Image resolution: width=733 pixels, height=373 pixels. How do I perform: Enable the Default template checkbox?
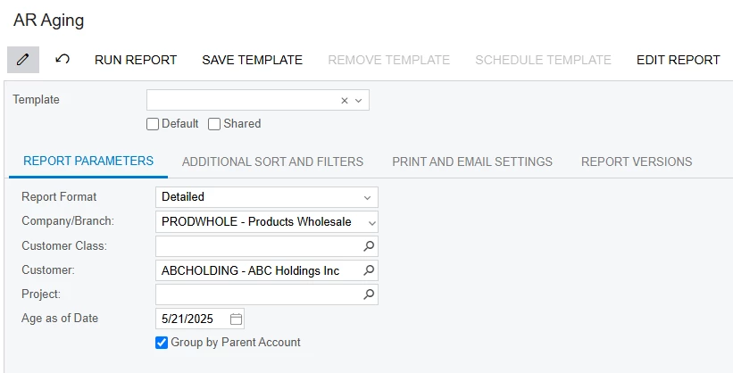point(153,124)
